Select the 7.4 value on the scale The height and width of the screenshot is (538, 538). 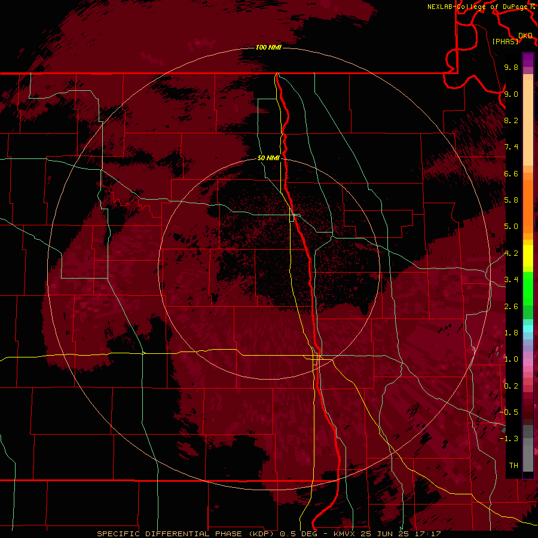click(511, 147)
